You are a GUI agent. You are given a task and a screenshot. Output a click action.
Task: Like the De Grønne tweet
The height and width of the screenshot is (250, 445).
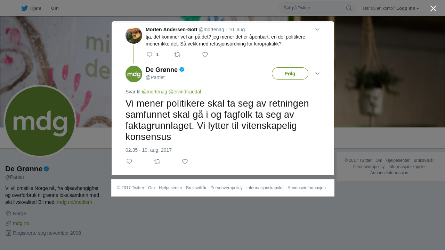pos(185,161)
